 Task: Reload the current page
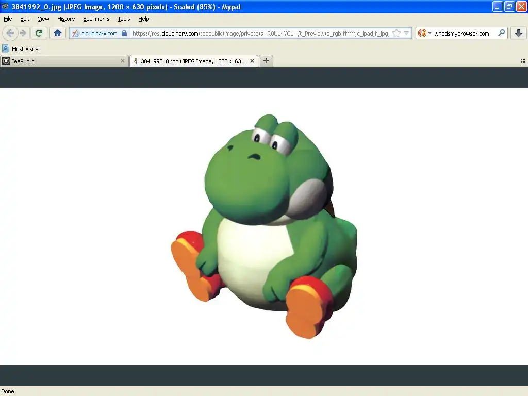[39, 33]
